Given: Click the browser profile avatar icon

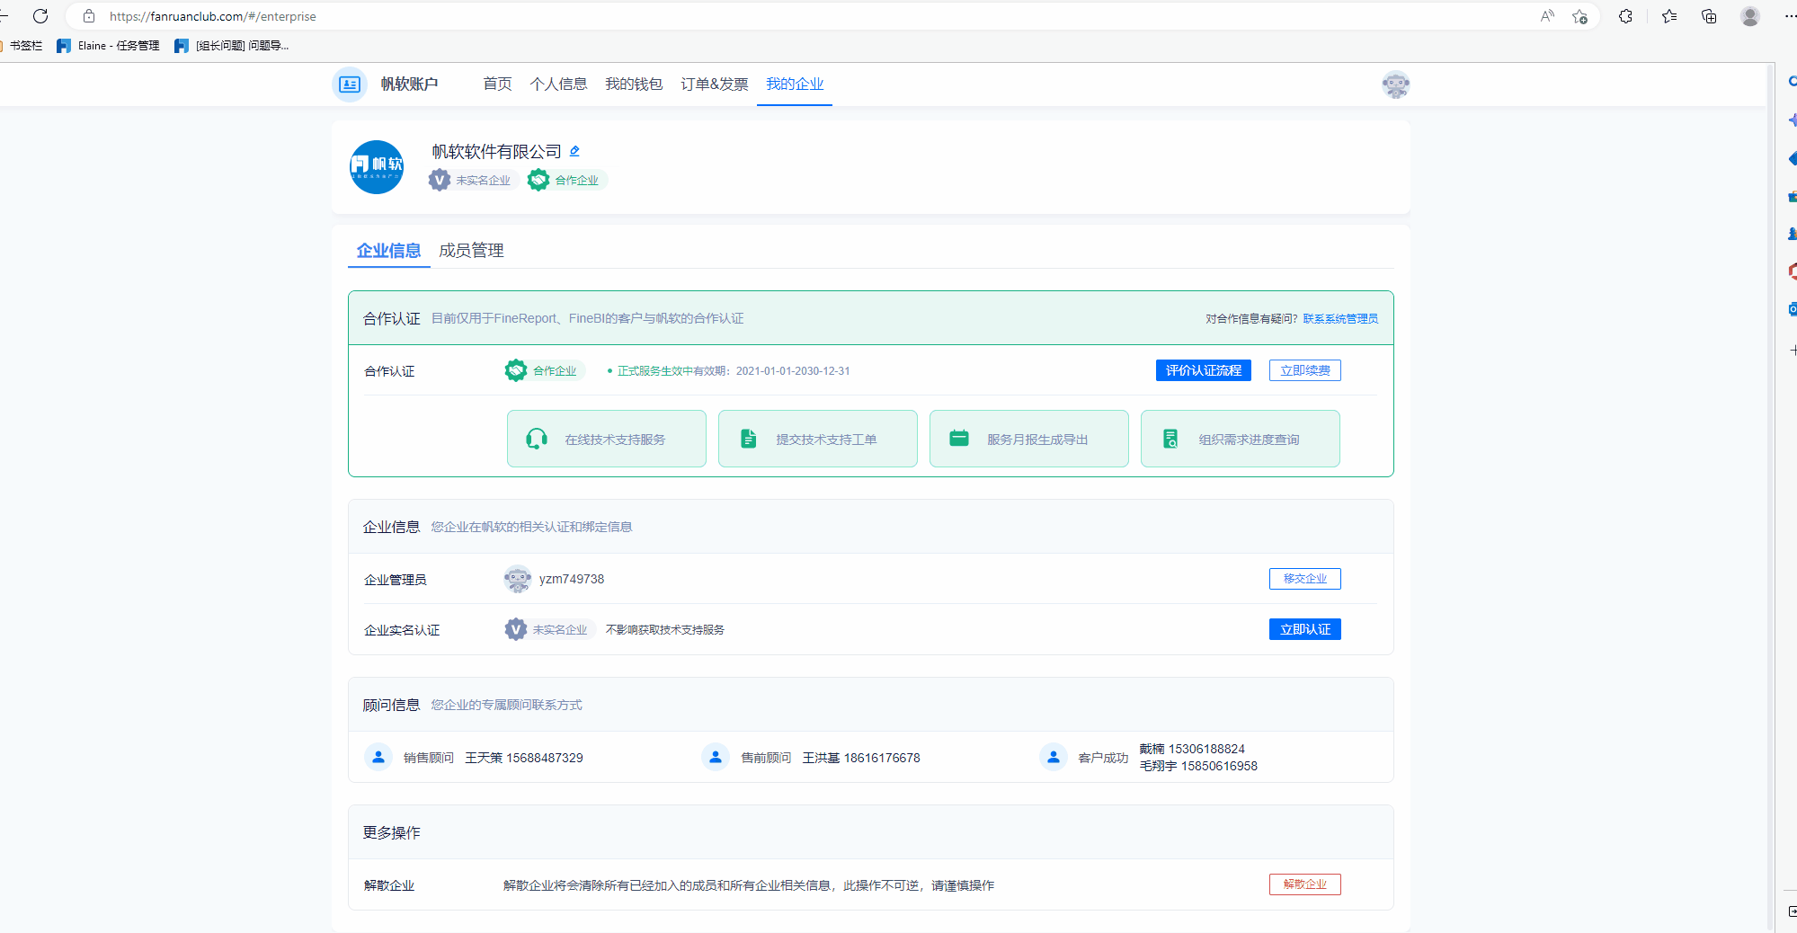Looking at the screenshot, I should (x=1749, y=16).
